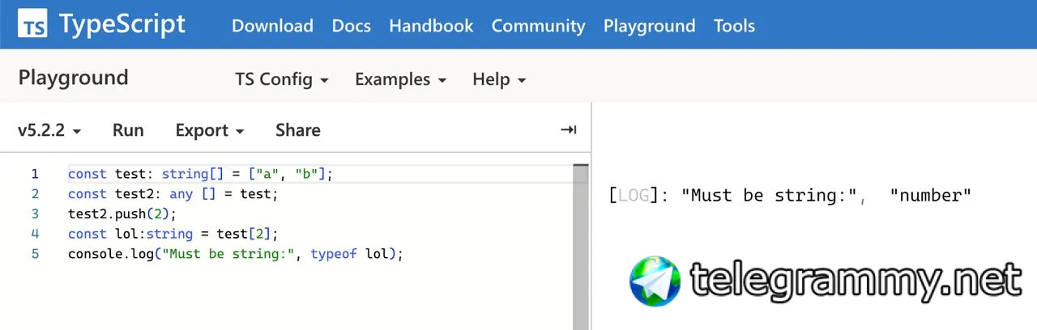The image size is (1037, 330).
Task: Run the code with the Run button
Action: coord(128,130)
